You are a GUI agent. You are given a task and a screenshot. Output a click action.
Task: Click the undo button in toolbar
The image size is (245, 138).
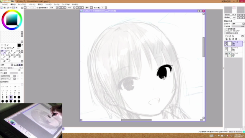[25, 8]
